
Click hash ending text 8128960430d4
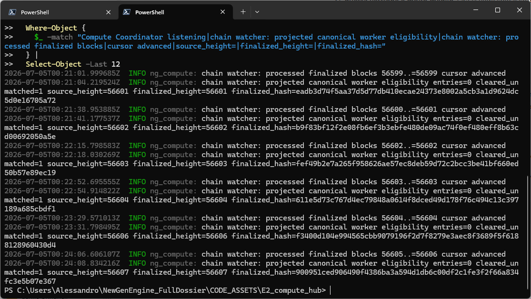pos(30,245)
